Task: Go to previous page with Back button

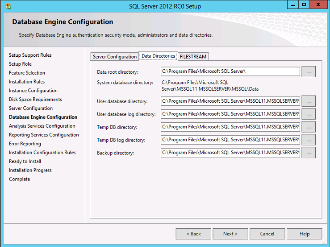Action: 193,234
